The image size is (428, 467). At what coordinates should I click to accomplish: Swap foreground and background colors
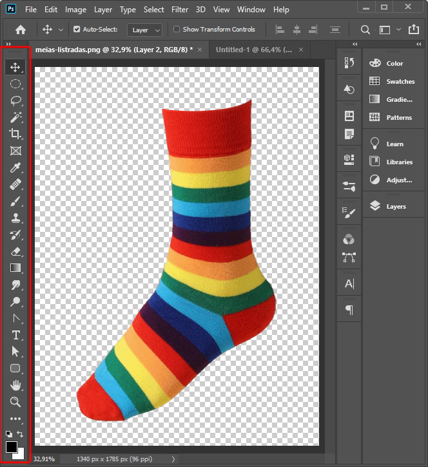coord(20,434)
